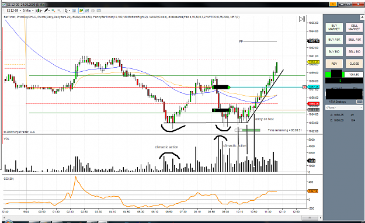
Task: Click the BUY ASK button
Action: (334, 40)
